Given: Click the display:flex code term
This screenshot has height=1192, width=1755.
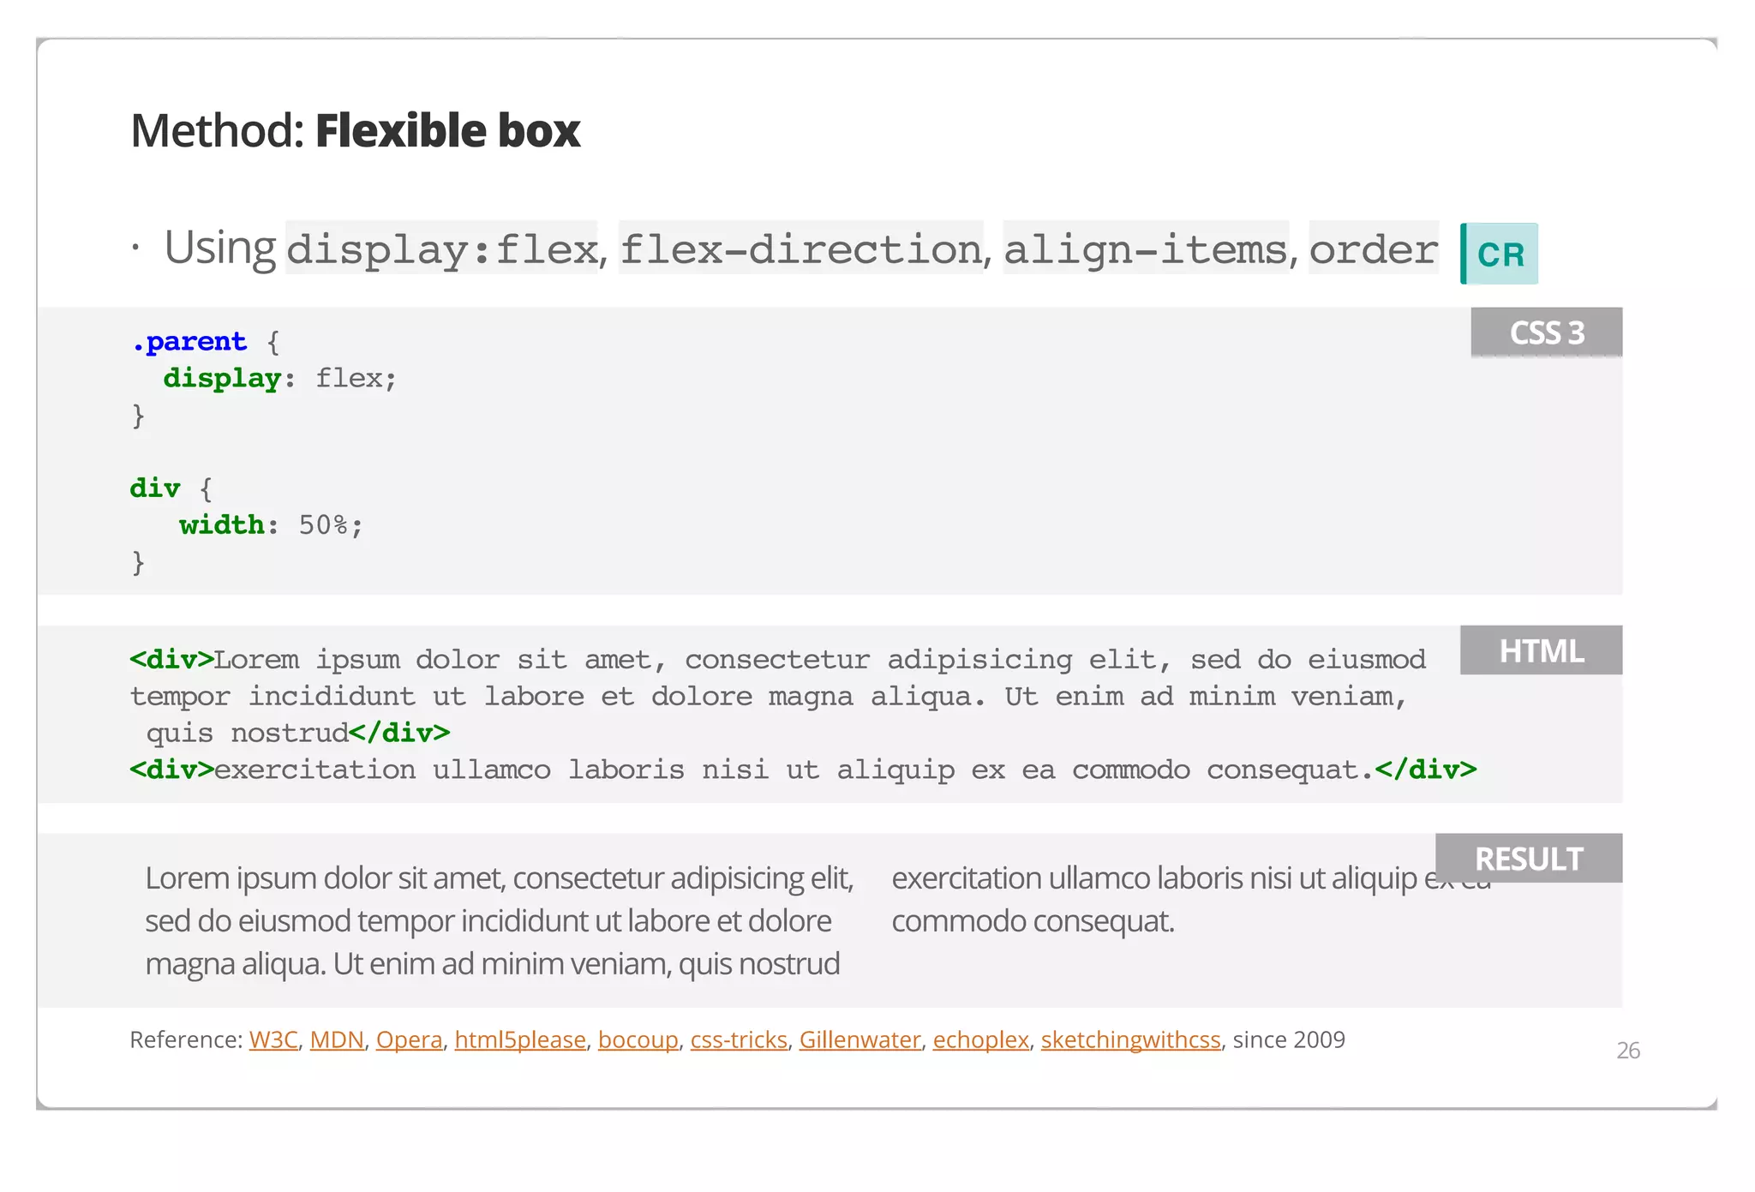Looking at the screenshot, I should [x=441, y=249].
